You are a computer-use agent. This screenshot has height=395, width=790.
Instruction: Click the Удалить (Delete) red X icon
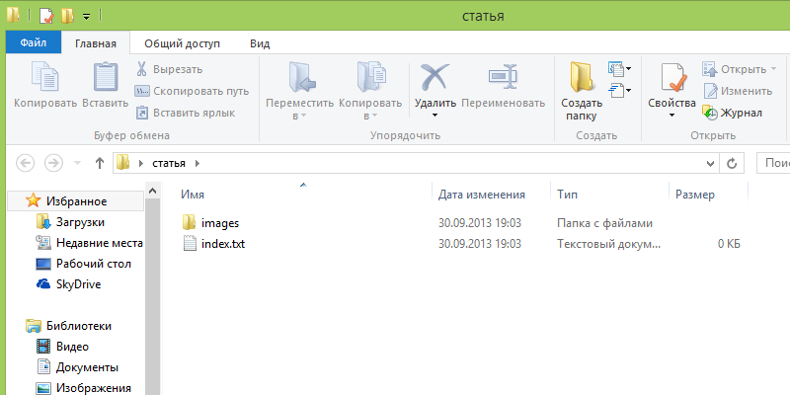[434, 79]
